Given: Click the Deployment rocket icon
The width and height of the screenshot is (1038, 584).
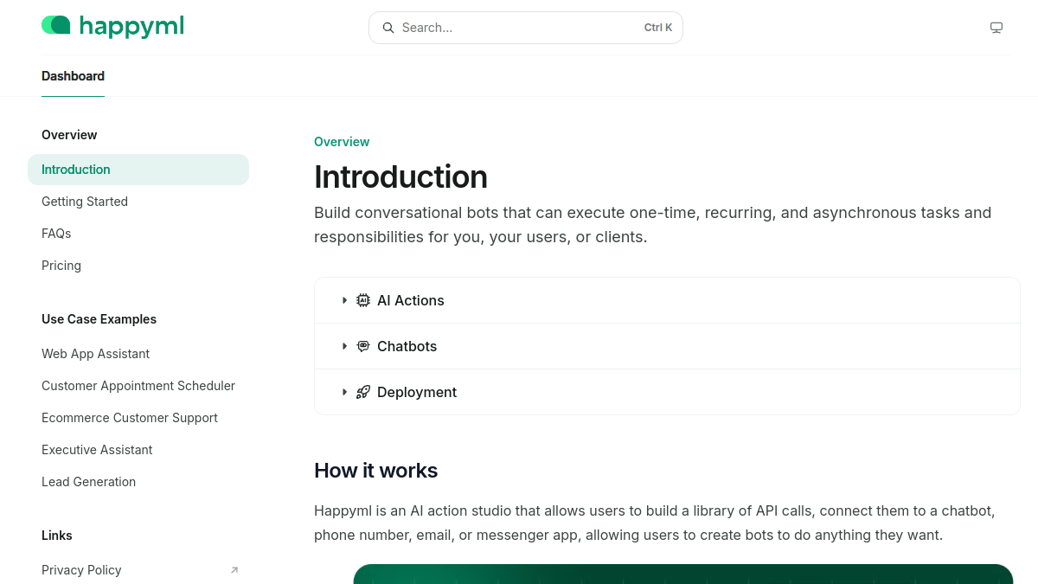Looking at the screenshot, I should [x=363, y=392].
